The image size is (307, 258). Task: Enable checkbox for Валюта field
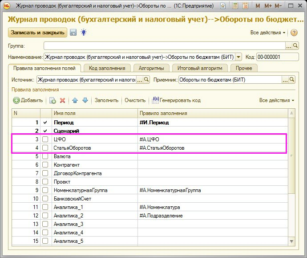pyautogui.click(x=45, y=156)
